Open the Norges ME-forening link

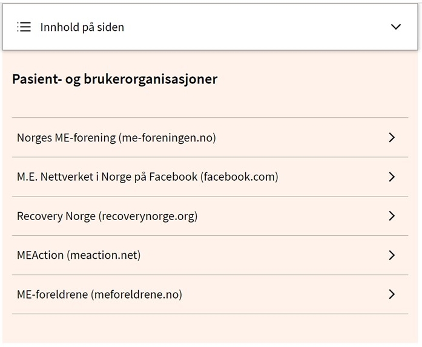coord(66,138)
